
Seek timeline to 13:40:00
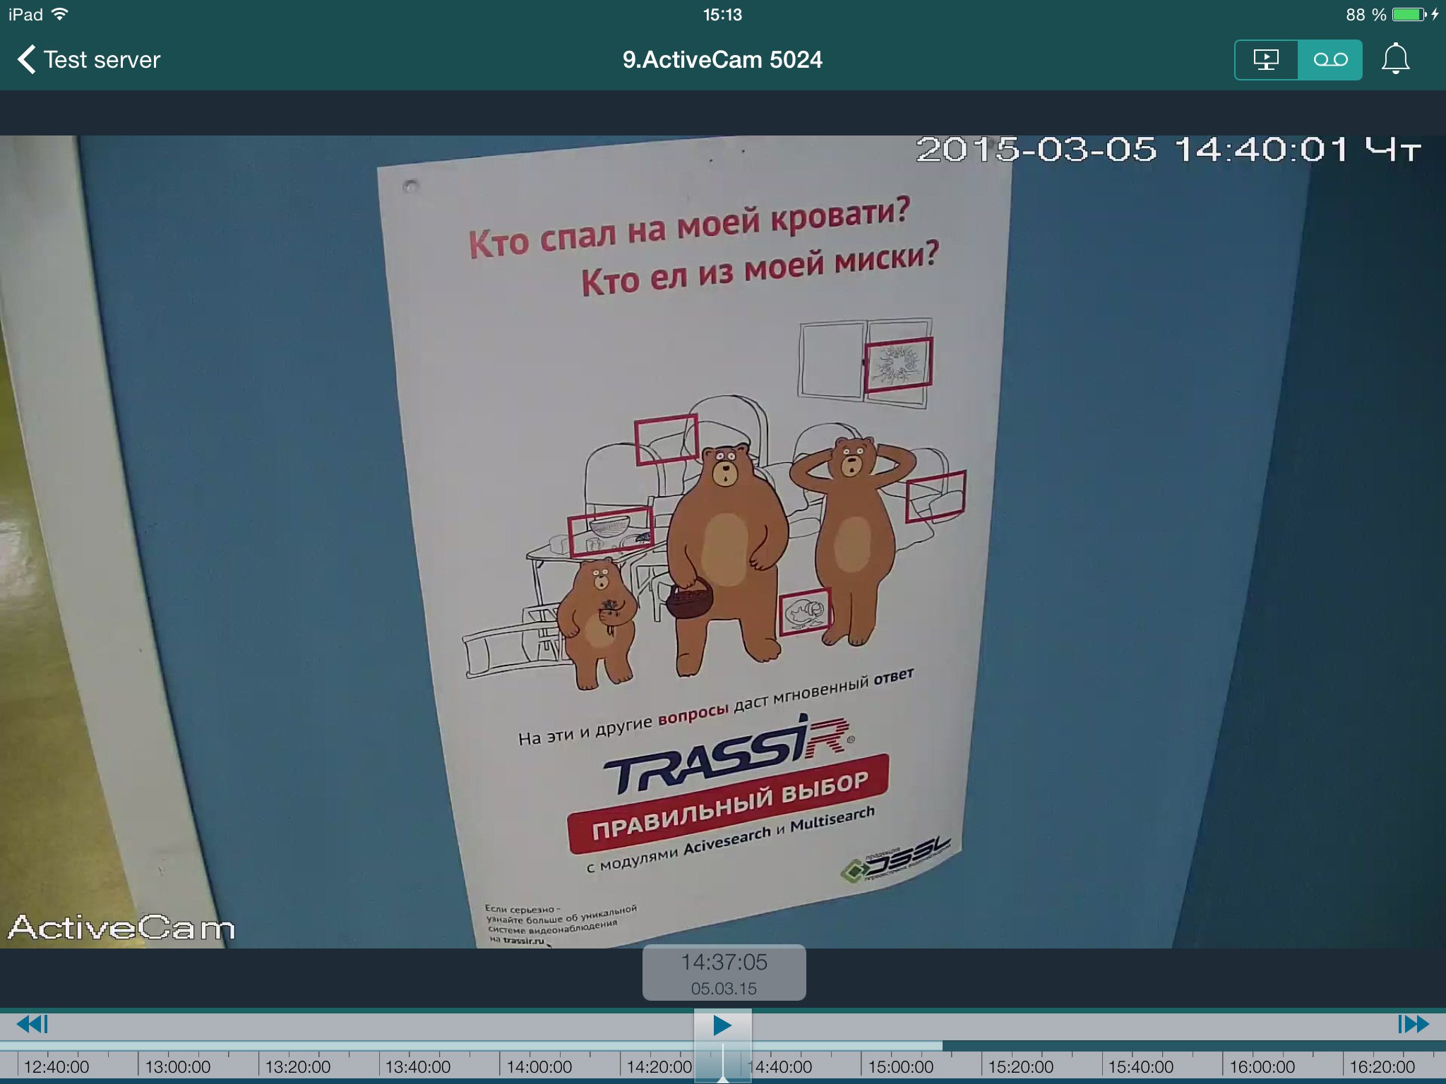pos(418,1066)
